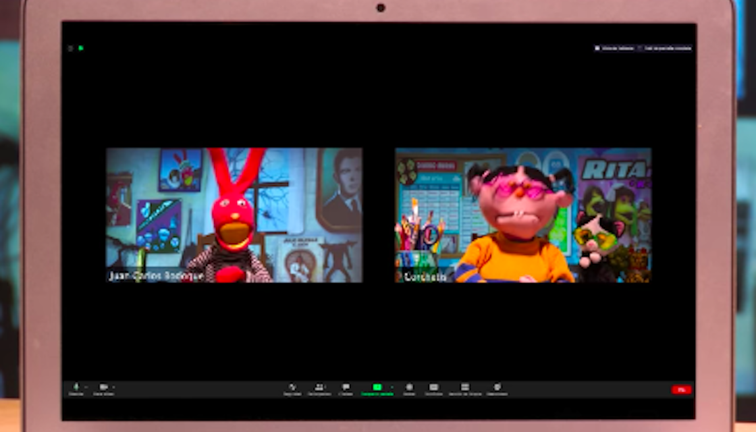The height and width of the screenshot is (432, 756).
Task: Select the right-hand participant's video tile
Action: (522, 215)
